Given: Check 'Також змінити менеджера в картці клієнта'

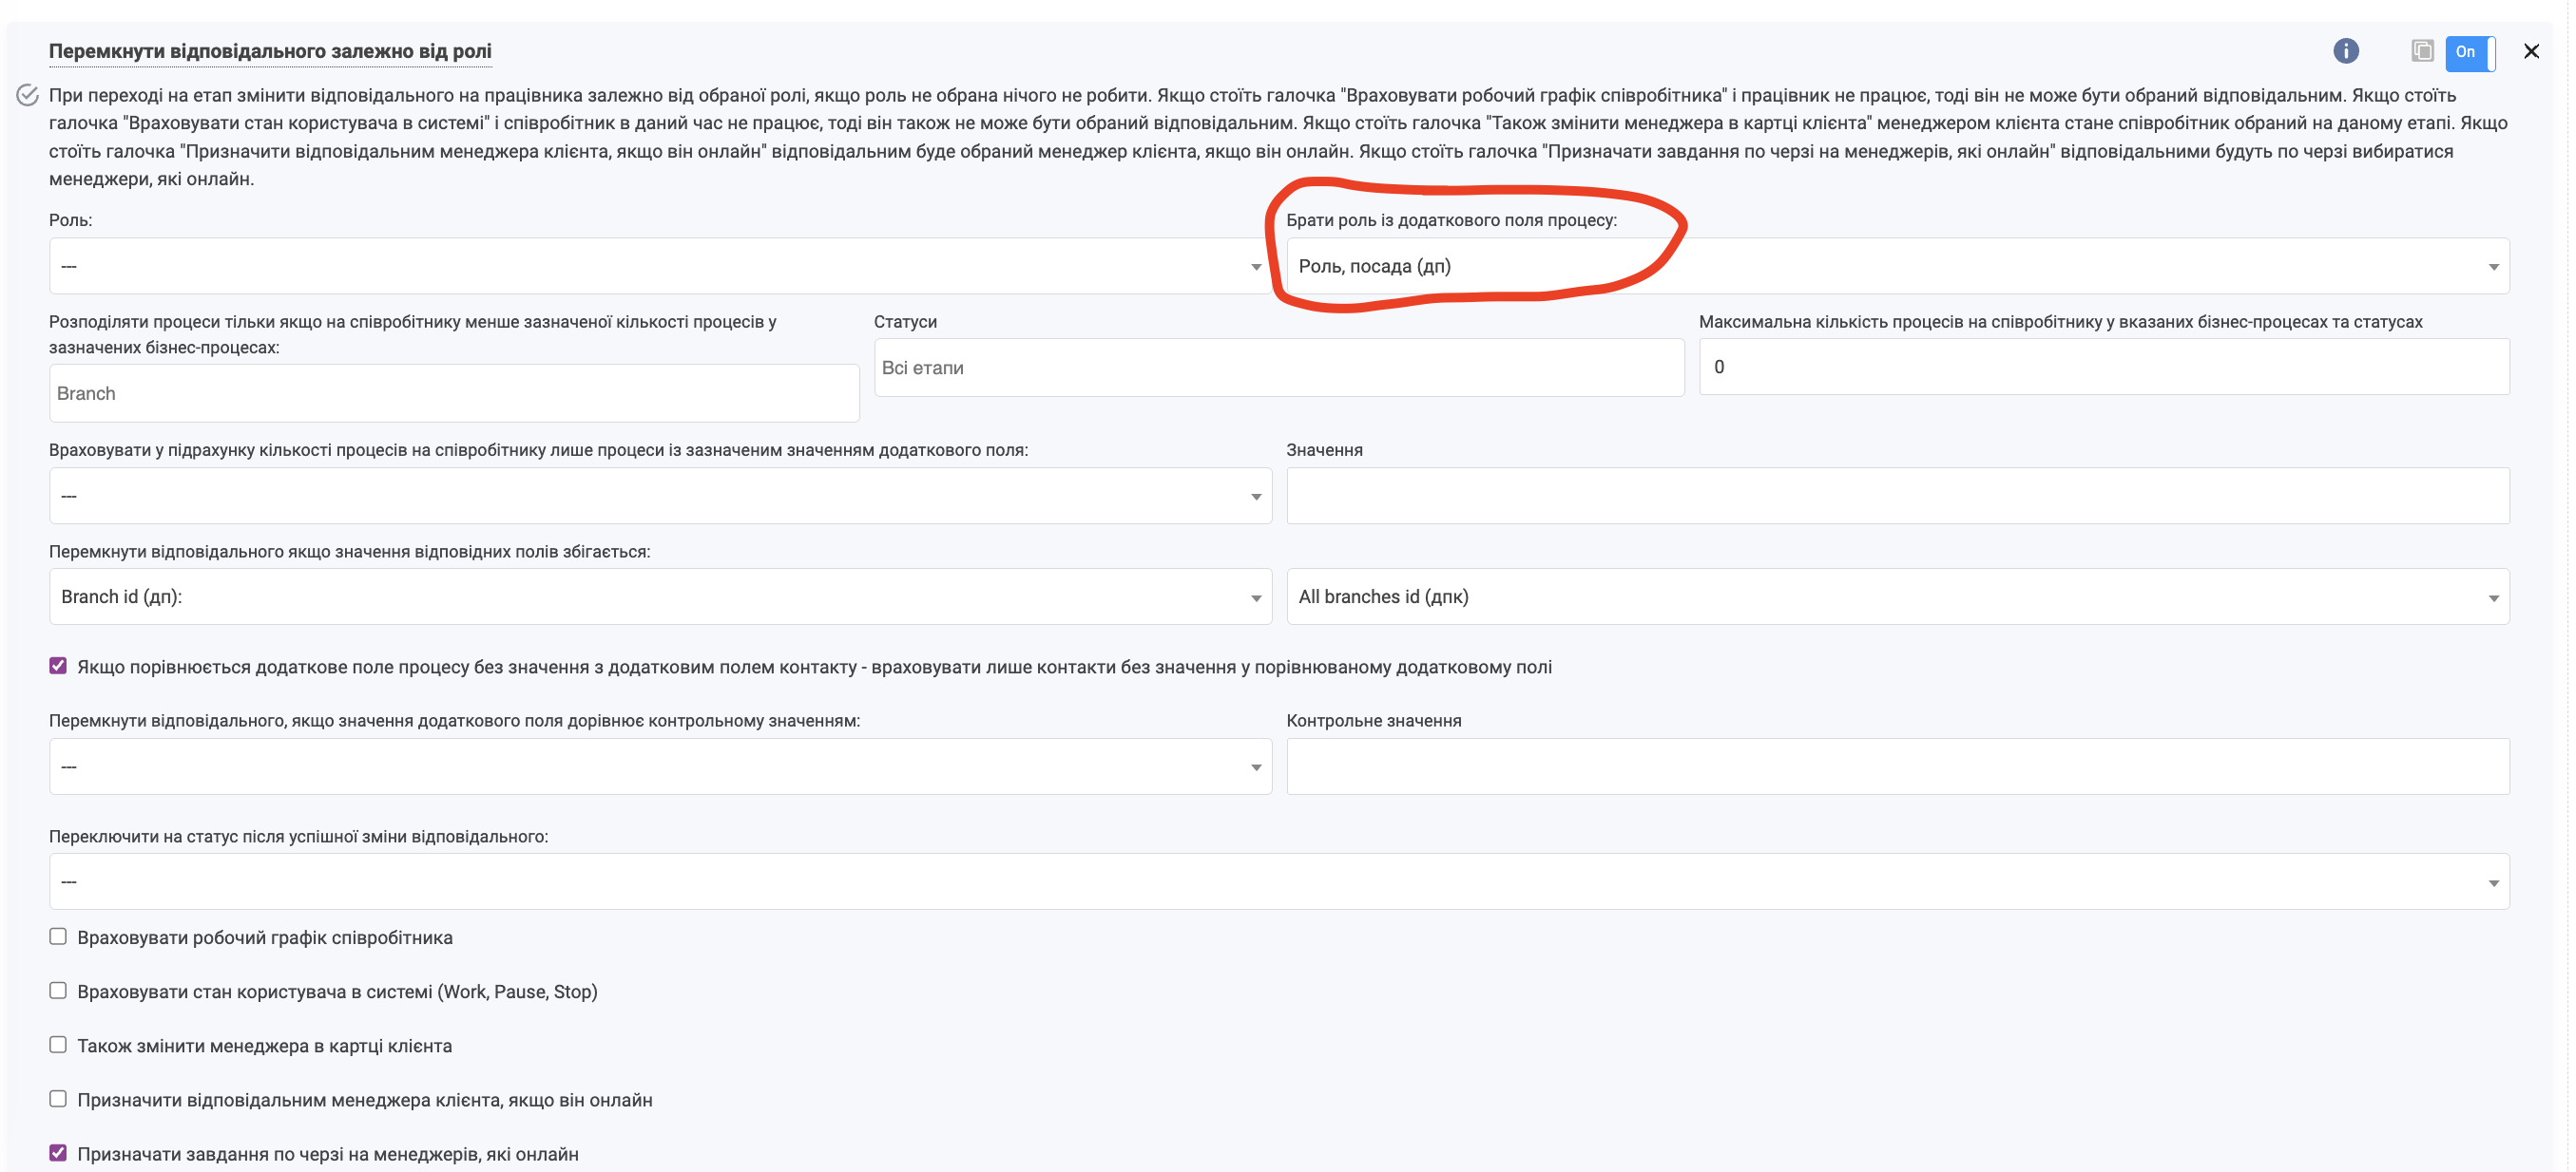Looking at the screenshot, I should point(58,1044).
